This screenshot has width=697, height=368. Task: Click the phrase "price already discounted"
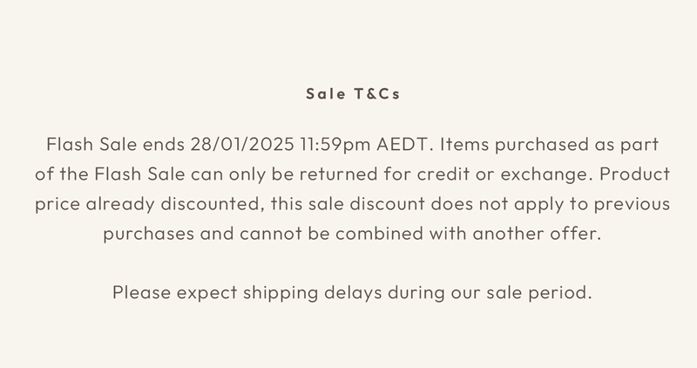tap(145, 204)
